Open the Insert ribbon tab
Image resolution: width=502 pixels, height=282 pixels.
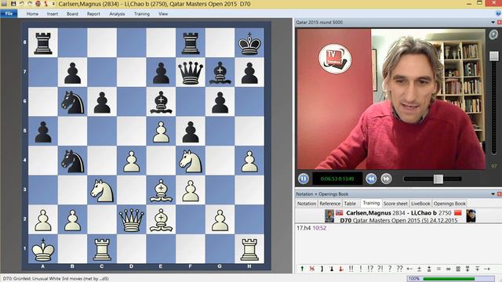click(53, 14)
